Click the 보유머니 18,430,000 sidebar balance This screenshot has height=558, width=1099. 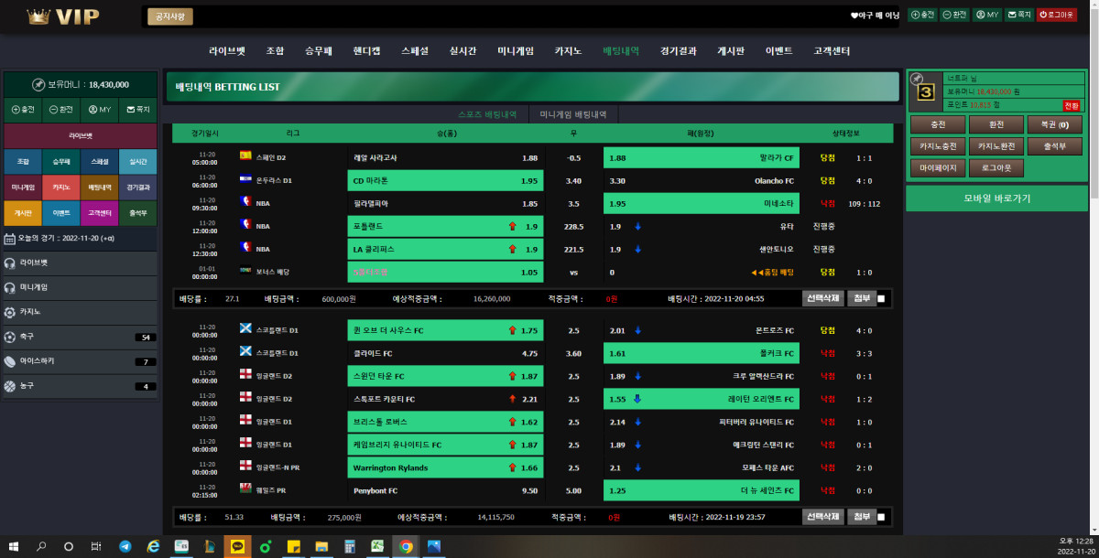click(x=81, y=84)
